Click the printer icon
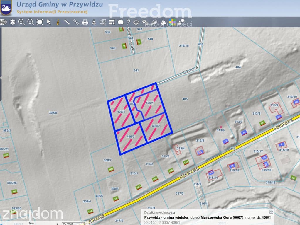 coord(85,22)
